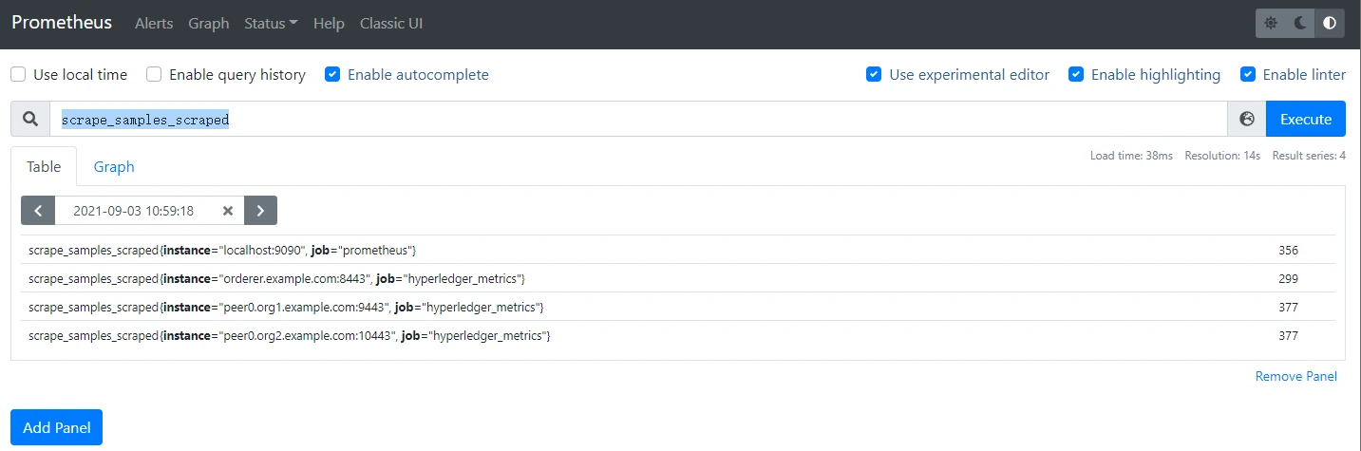Switch to the Graph tab
Image resolution: width=1361 pixels, height=451 pixels.
[x=114, y=167]
